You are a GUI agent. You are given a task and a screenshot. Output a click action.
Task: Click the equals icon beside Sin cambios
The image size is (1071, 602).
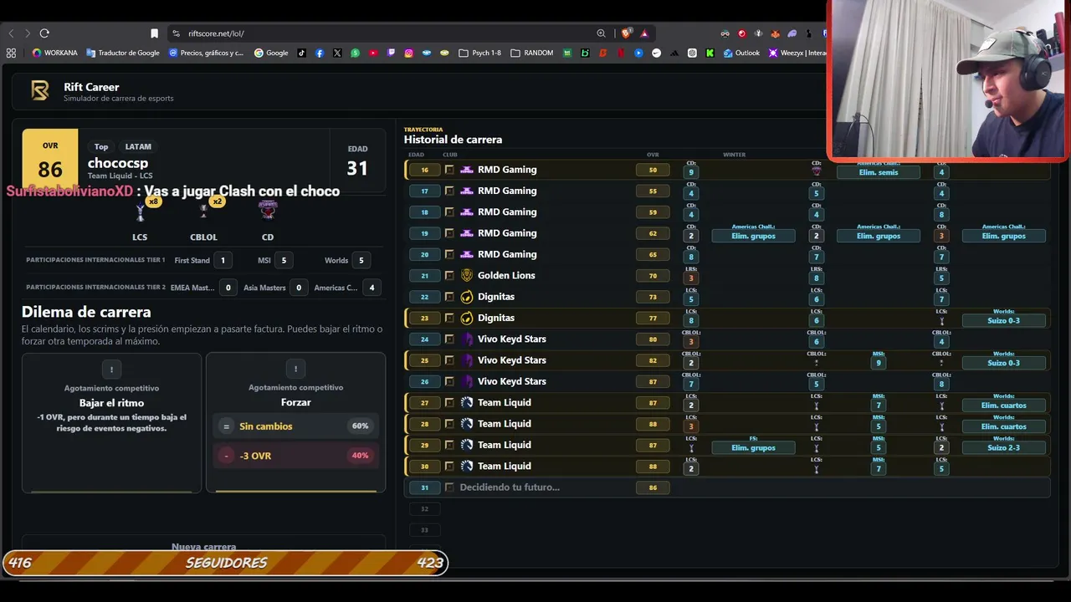[226, 426]
